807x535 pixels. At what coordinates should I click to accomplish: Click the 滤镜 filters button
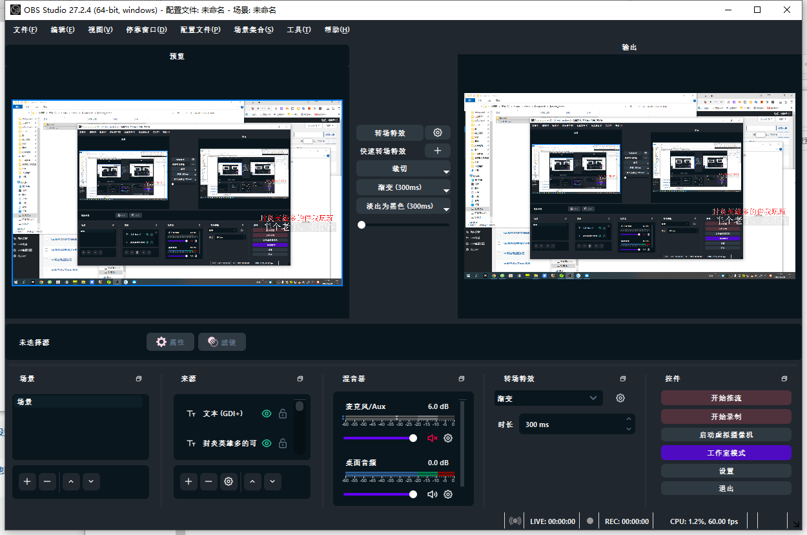click(222, 342)
